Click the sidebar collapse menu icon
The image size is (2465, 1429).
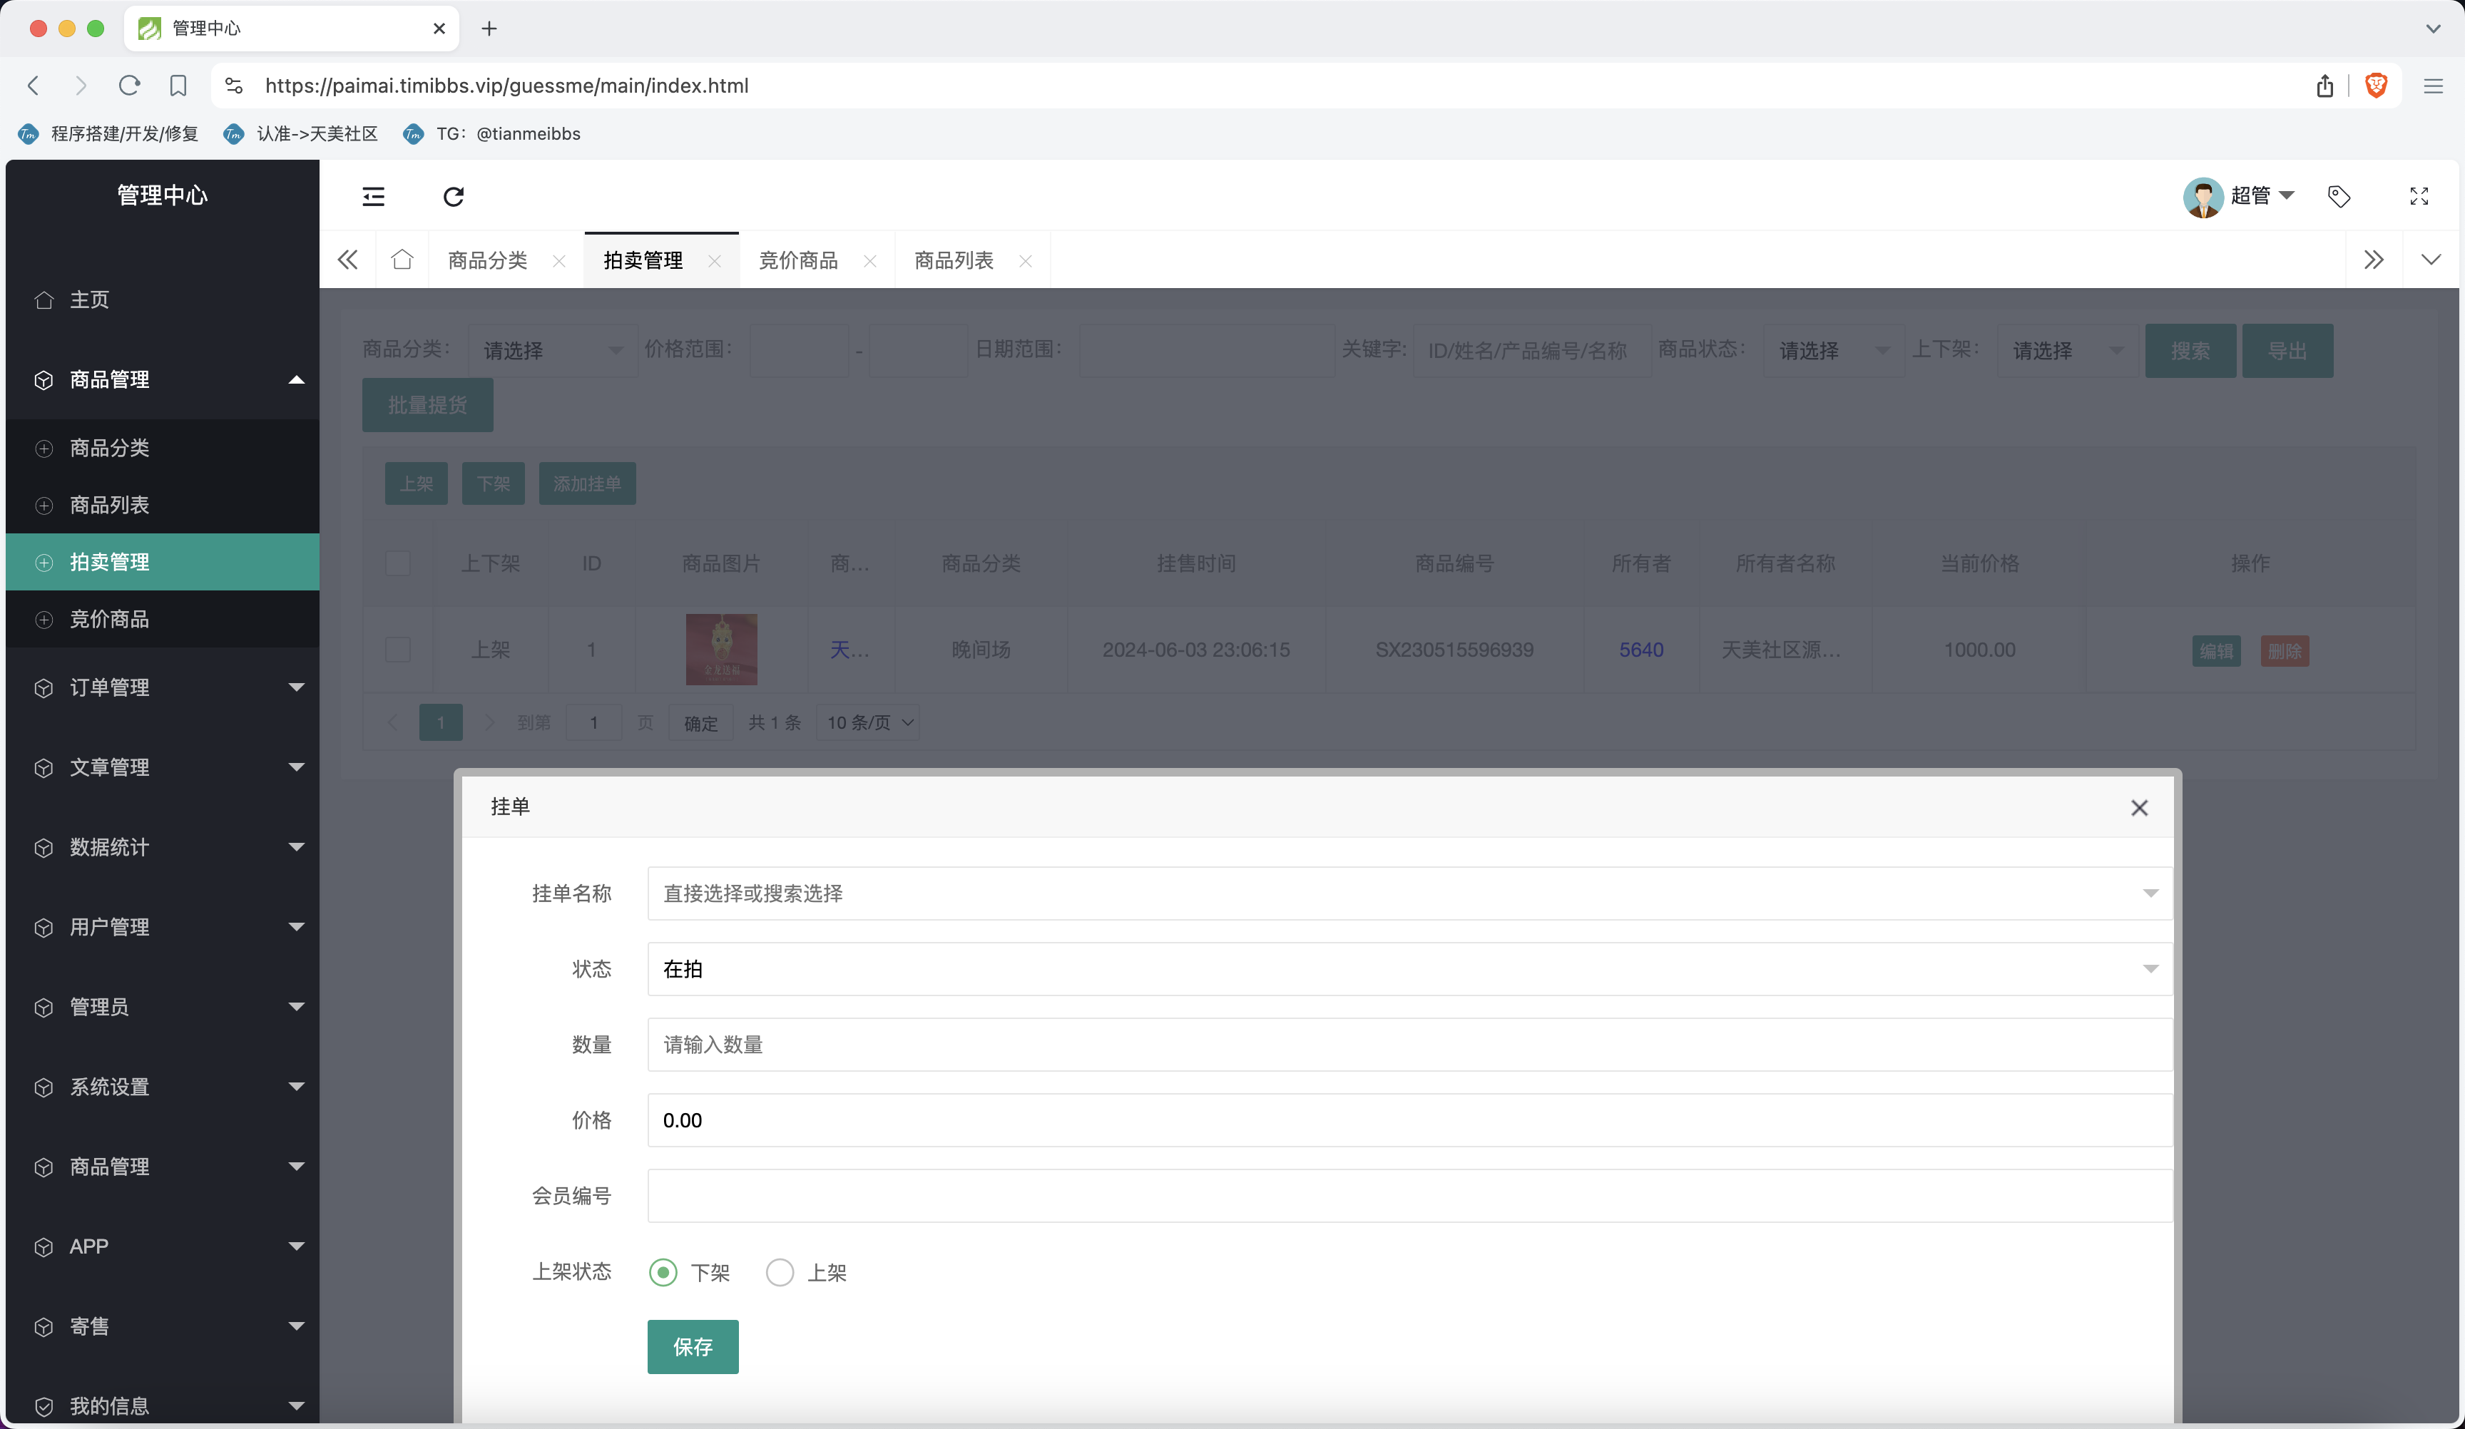click(x=374, y=197)
